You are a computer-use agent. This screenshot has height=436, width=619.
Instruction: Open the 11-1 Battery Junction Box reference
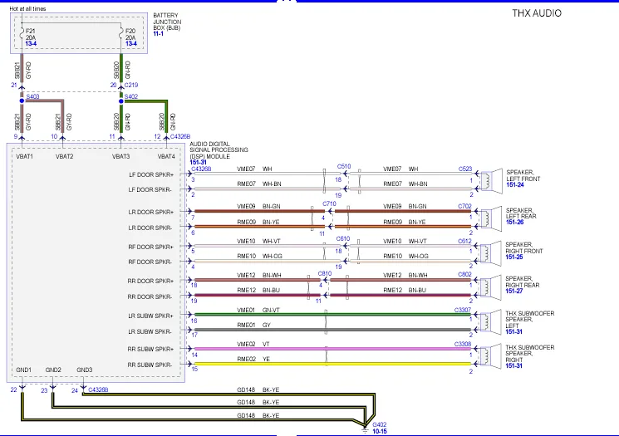pyautogui.click(x=158, y=34)
